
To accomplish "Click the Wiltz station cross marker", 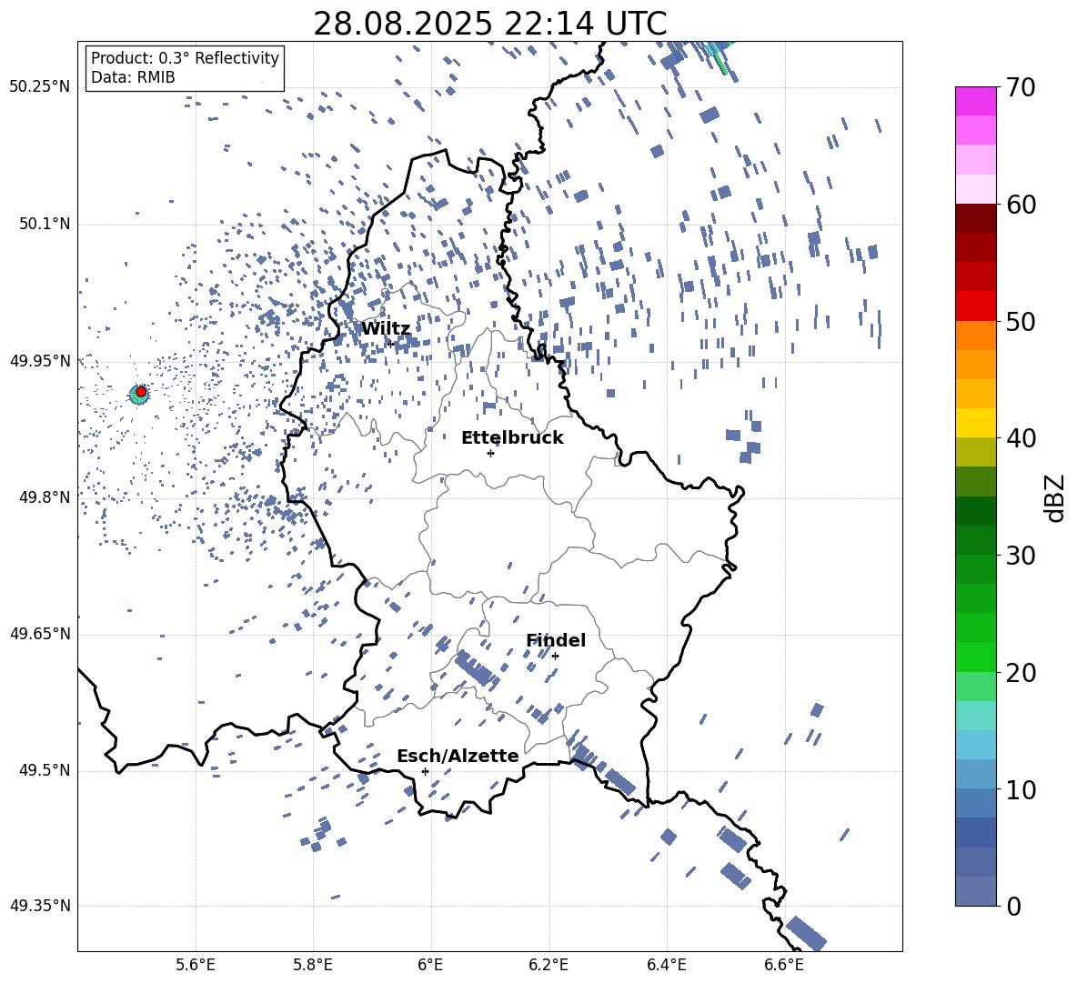I will [391, 344].
